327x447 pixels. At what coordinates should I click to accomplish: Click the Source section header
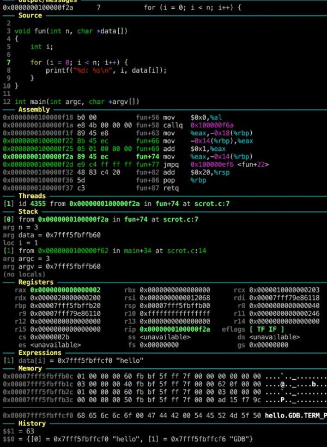click(30, 16)
